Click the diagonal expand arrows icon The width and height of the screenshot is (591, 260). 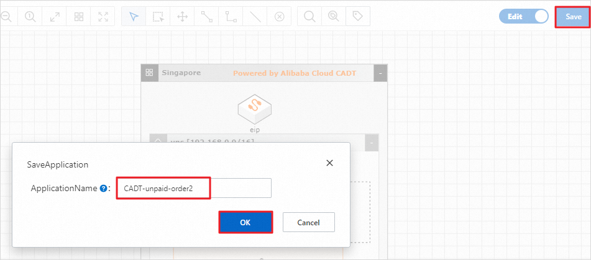pyautogui.click(x=55, y=17)
